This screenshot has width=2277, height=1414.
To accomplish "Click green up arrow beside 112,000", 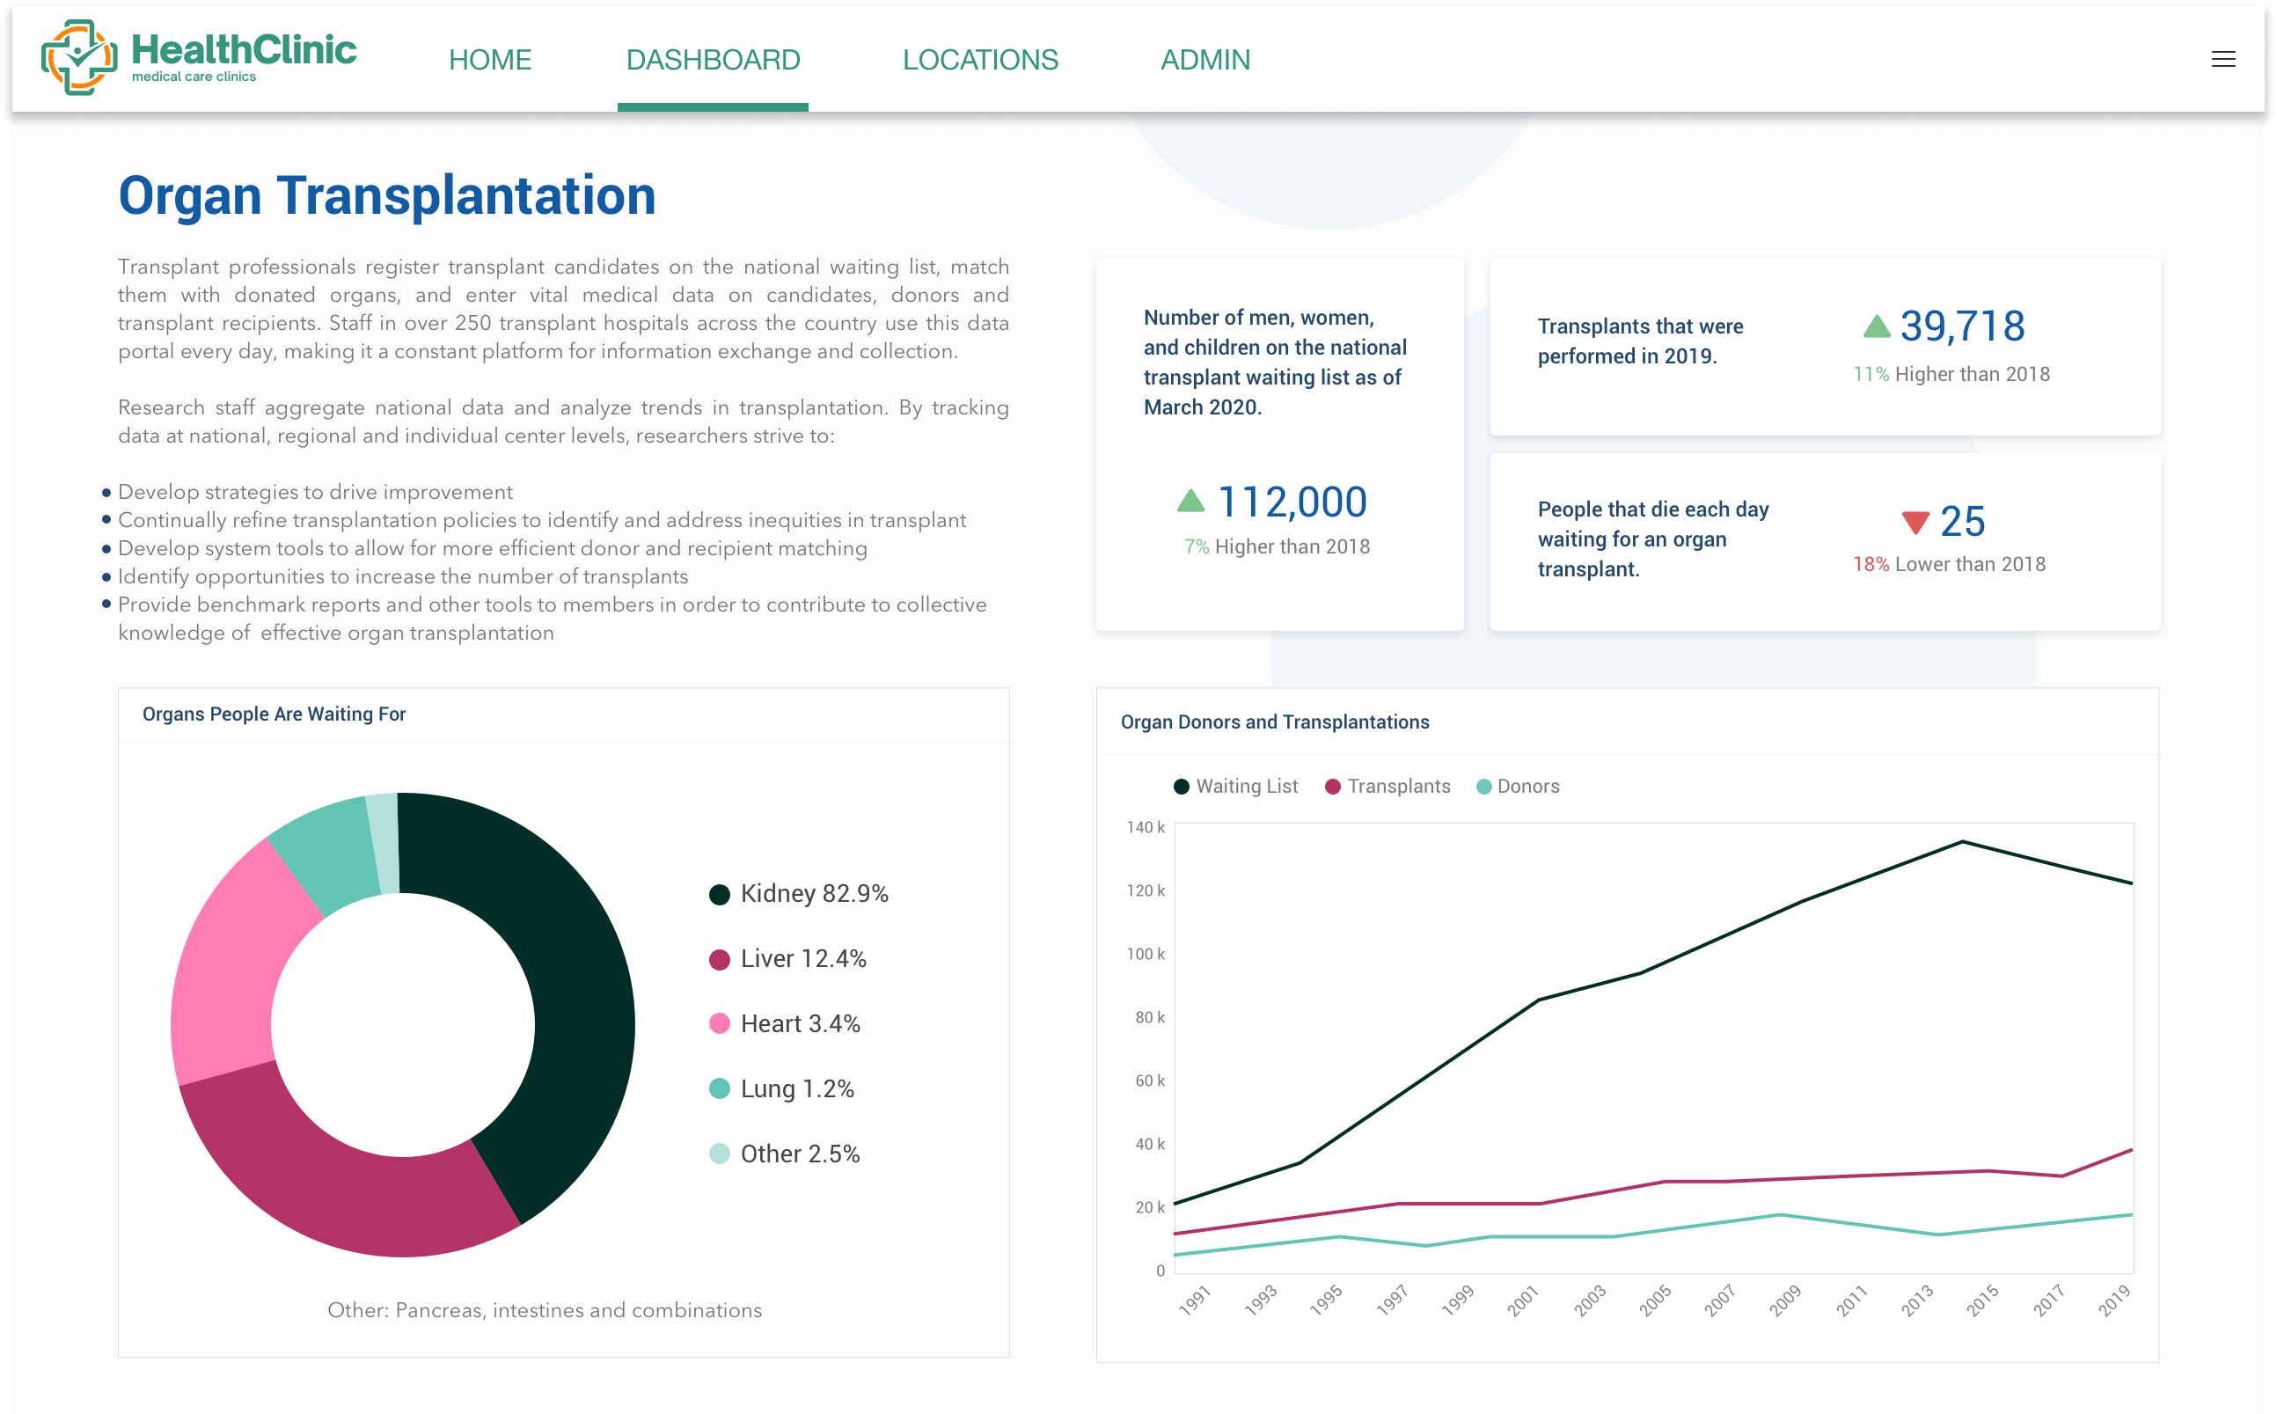I will (1190, 502).
